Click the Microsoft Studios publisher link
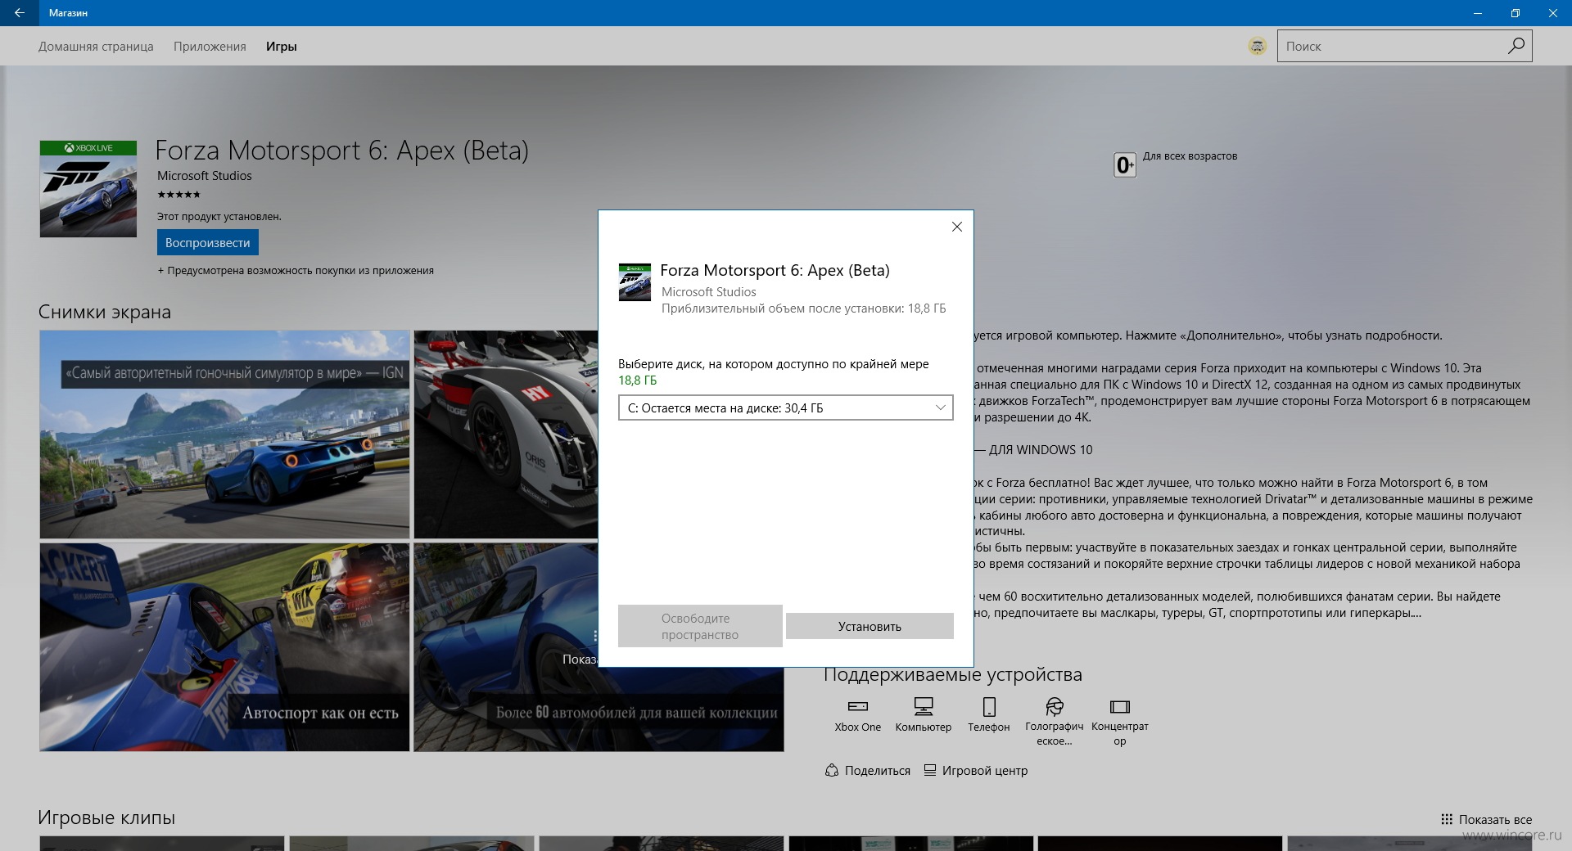The height and width of the screenshot is (851, 1572). pos(205,176)
